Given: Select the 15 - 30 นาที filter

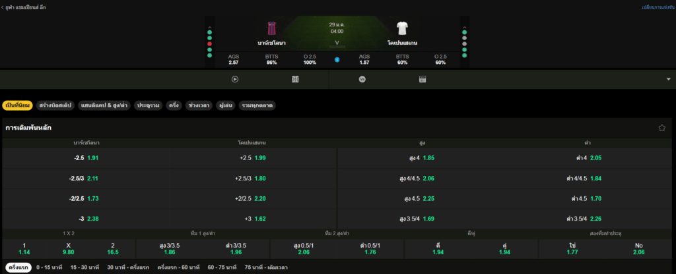Looking at the screenshot, I should pyautogui.click(x=85, y=267).
